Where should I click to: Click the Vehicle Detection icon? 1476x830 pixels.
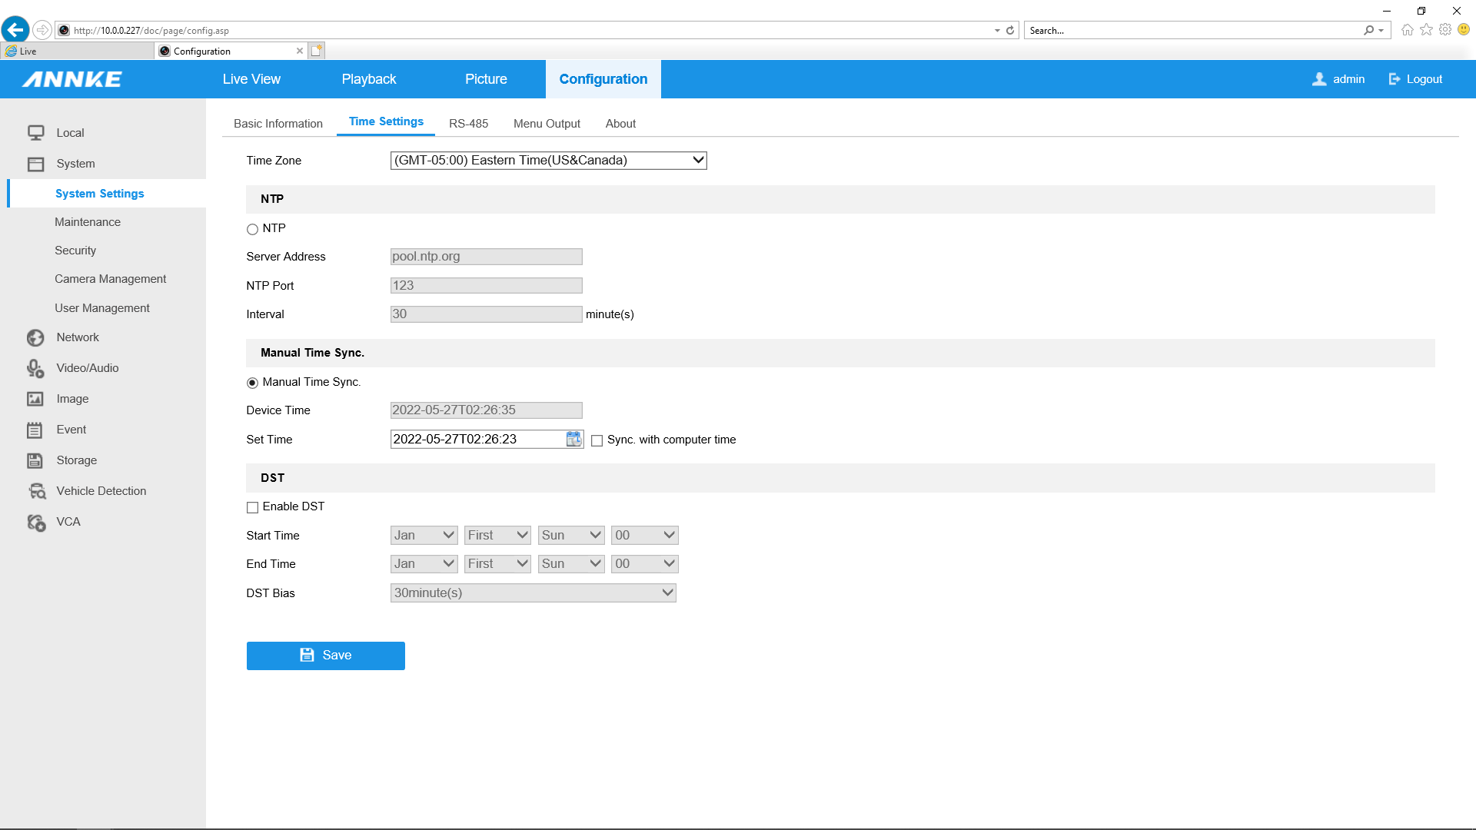pyautogui.click(x=35, y=491)
